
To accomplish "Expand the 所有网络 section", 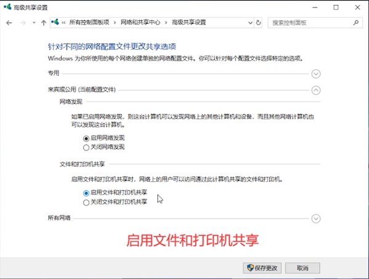I will tap(317, 219).
